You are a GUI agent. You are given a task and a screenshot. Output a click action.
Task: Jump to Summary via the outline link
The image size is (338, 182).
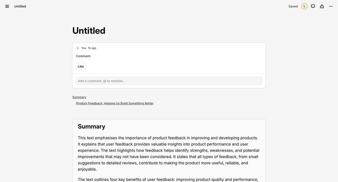[x=79, y=97]
